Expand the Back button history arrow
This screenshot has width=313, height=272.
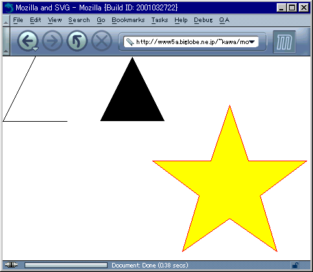tap(35, 49)
